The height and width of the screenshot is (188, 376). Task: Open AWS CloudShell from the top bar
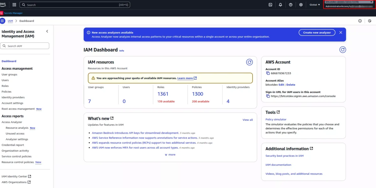click(x=270, y=4)
